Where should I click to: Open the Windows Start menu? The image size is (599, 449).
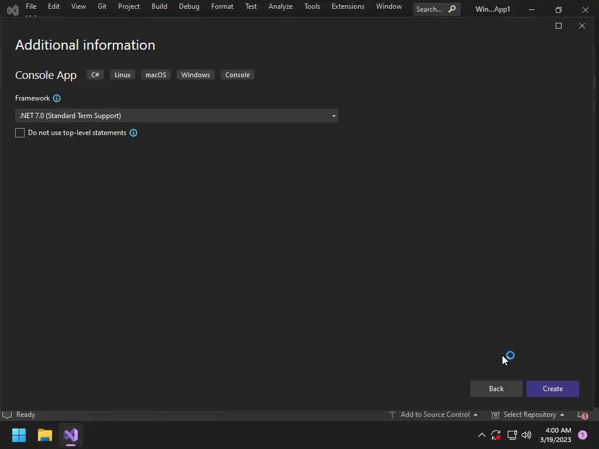[19, 435]
